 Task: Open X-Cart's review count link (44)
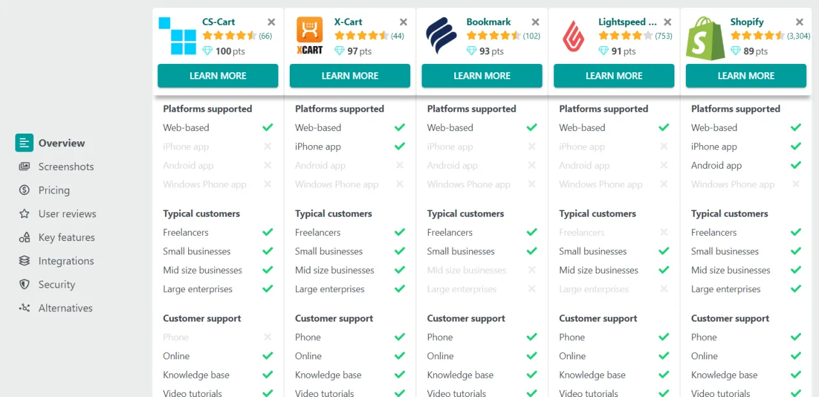coord(396,36)
